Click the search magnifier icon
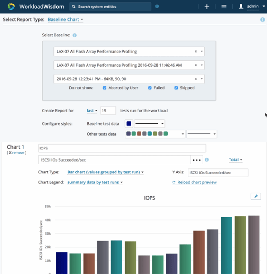The image size is (267, 274). point(73,7)
